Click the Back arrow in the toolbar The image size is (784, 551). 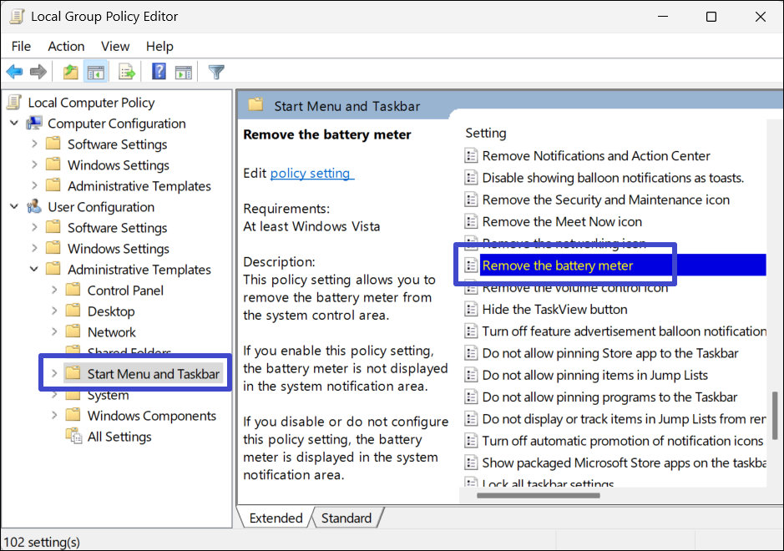click(14, 73)
